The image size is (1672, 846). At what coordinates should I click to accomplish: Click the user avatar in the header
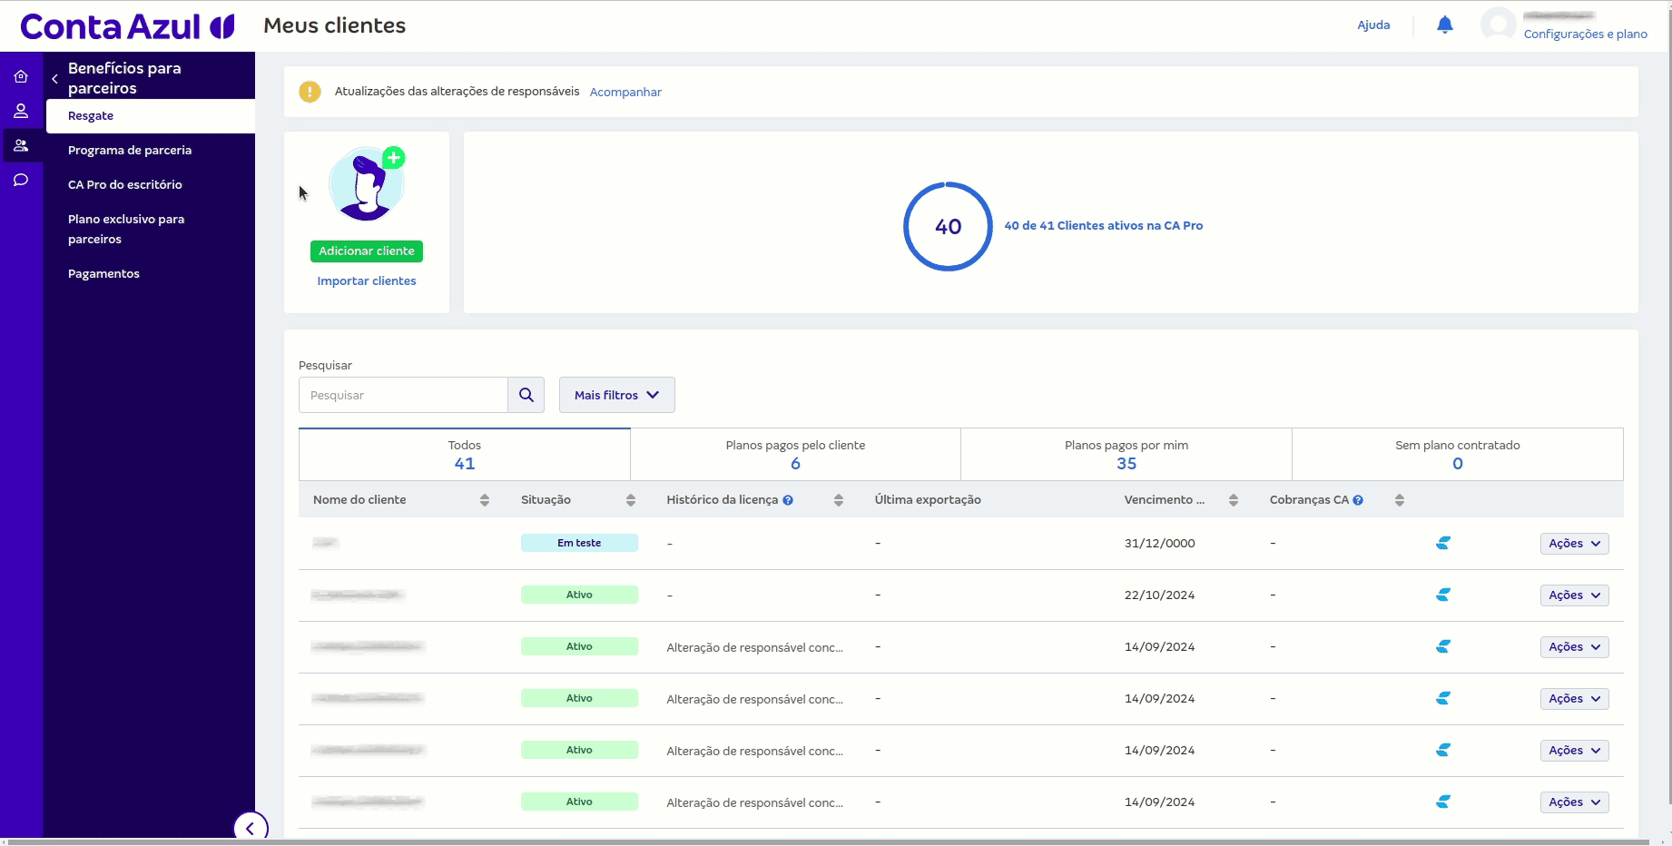(1498, 25)
